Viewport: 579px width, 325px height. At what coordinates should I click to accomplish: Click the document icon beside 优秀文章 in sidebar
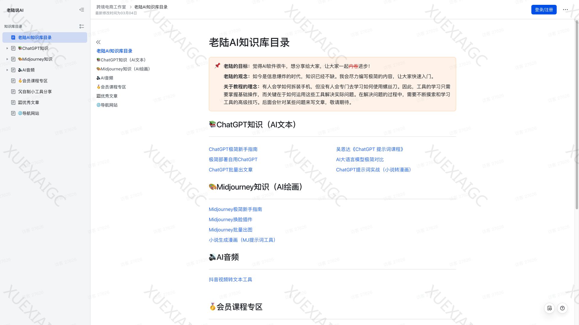tap(13, 102)
